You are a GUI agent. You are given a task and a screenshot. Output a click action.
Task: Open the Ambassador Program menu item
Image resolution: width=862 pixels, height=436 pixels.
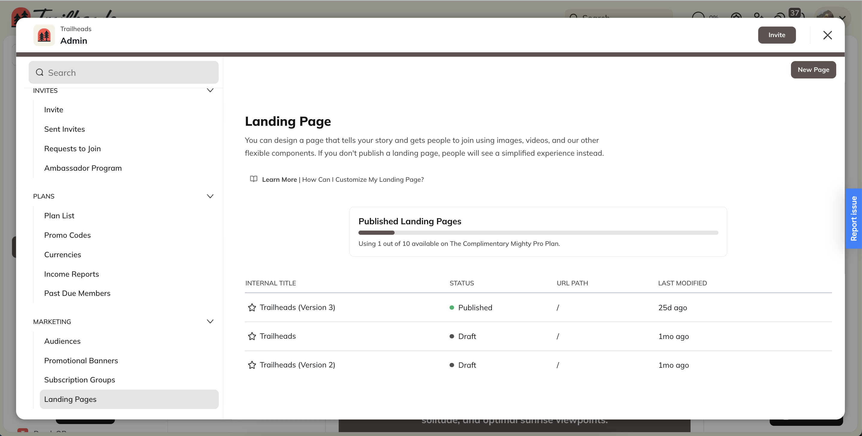click(83, 168)
